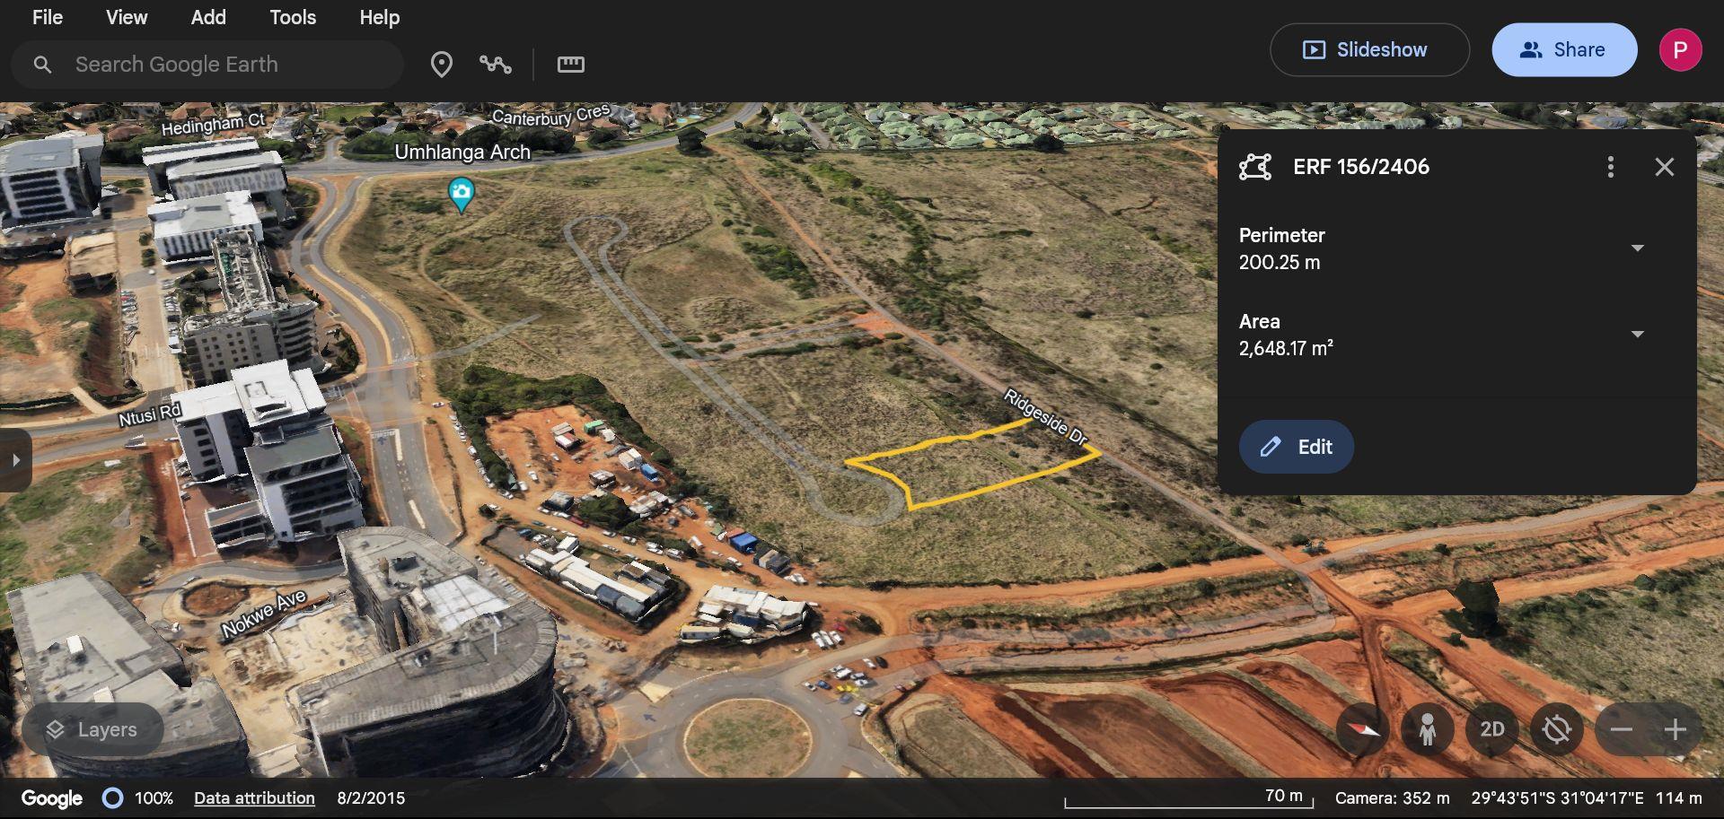1724x819 pixels.
Task: Switch the map to 2D view
Action: coord(1492,729)
